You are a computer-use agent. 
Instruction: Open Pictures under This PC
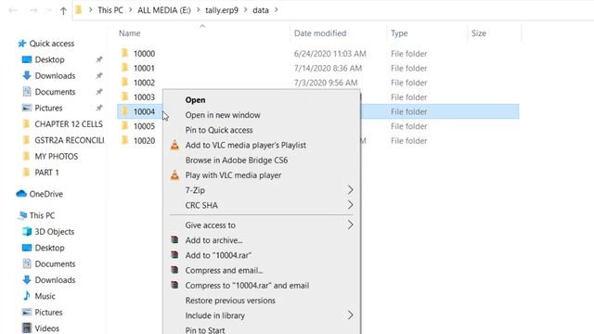point(48,313)
